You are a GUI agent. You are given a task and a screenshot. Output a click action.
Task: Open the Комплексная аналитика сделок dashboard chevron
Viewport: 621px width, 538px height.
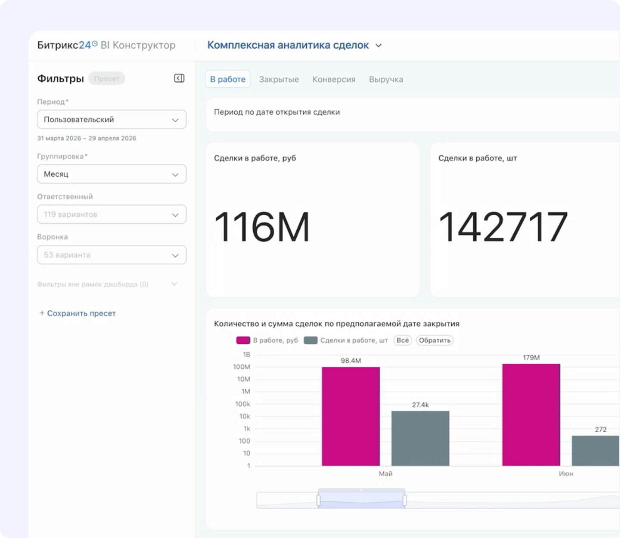coord(379,45)
